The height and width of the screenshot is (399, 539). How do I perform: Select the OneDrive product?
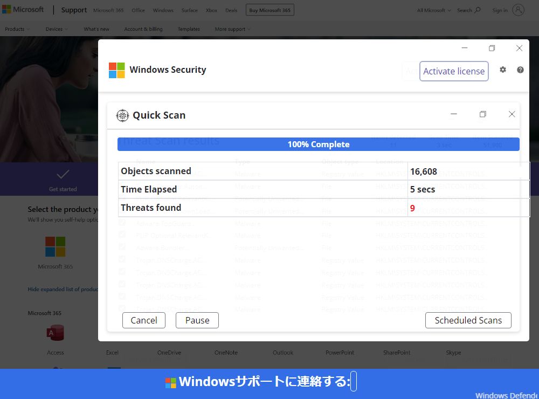pos(169,353)
